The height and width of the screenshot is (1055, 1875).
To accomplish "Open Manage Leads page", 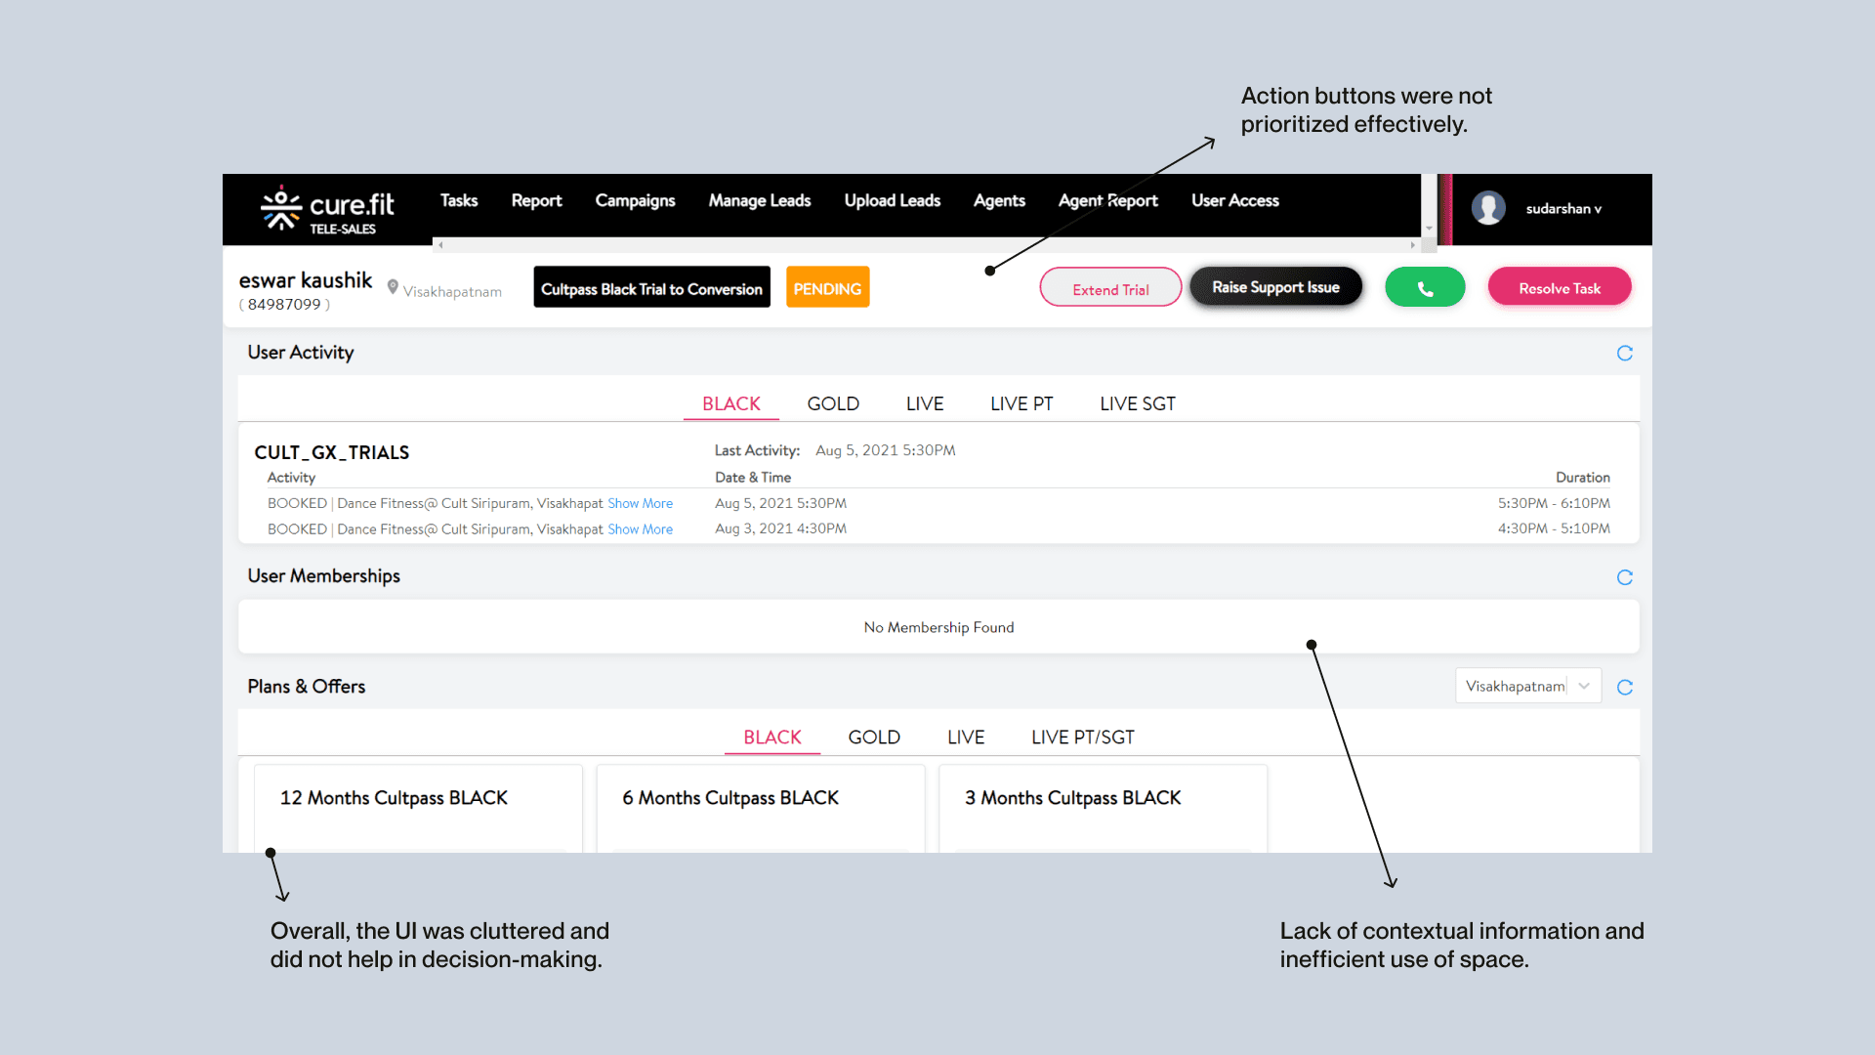I will (760, 200).
